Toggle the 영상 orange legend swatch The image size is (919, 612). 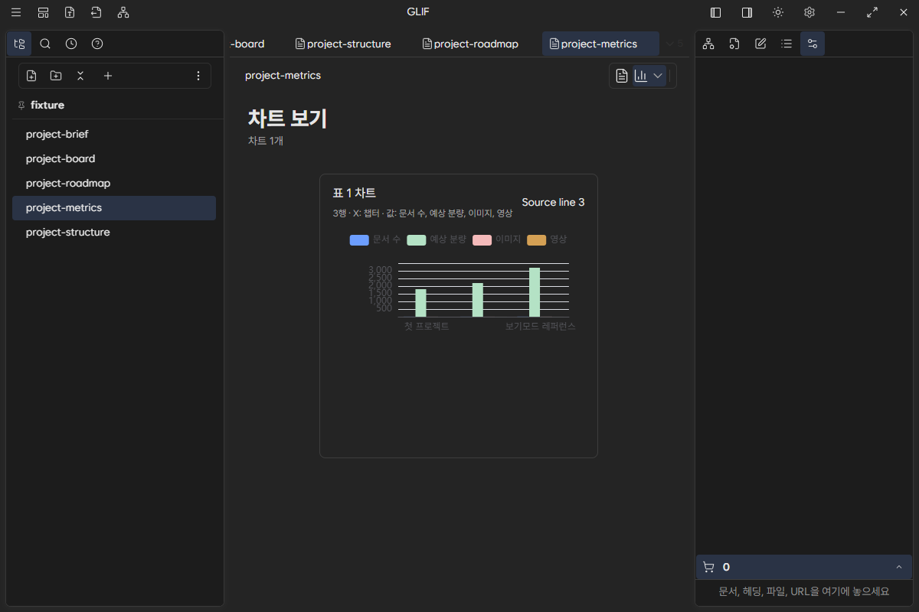pyautogui.click(x=536, y=239)
